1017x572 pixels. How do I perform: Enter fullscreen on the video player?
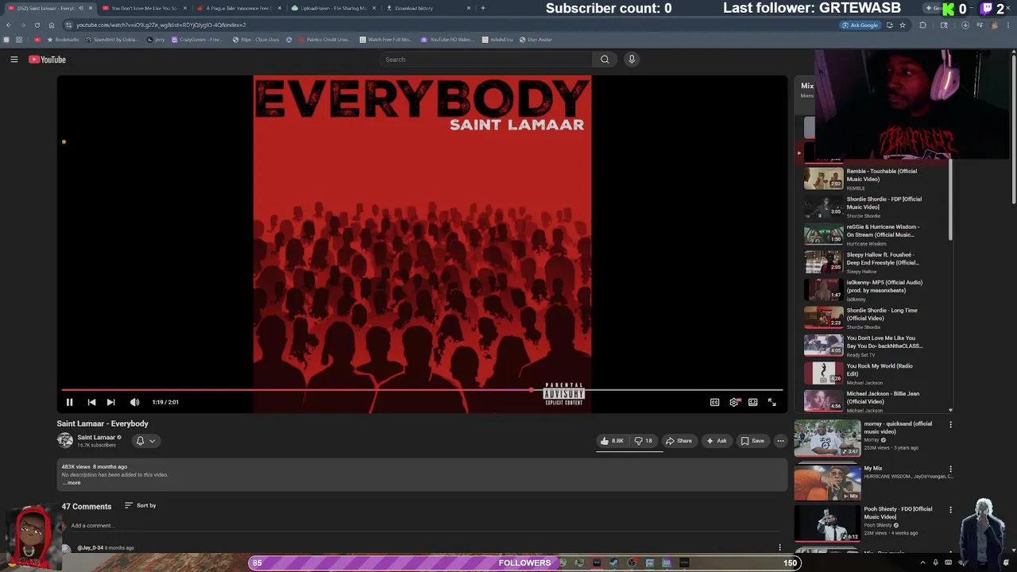771,402
